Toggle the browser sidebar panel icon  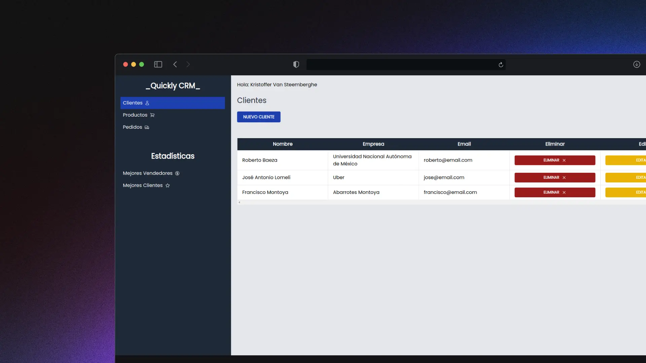[158, 64]
